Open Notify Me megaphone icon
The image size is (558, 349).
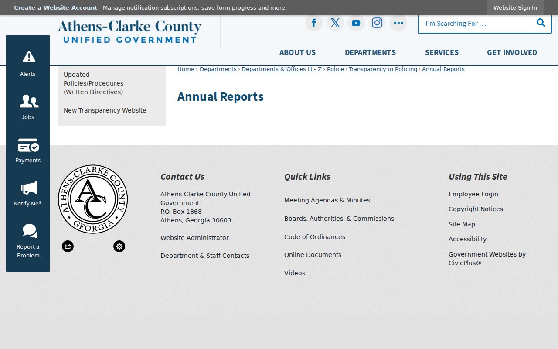28,188
